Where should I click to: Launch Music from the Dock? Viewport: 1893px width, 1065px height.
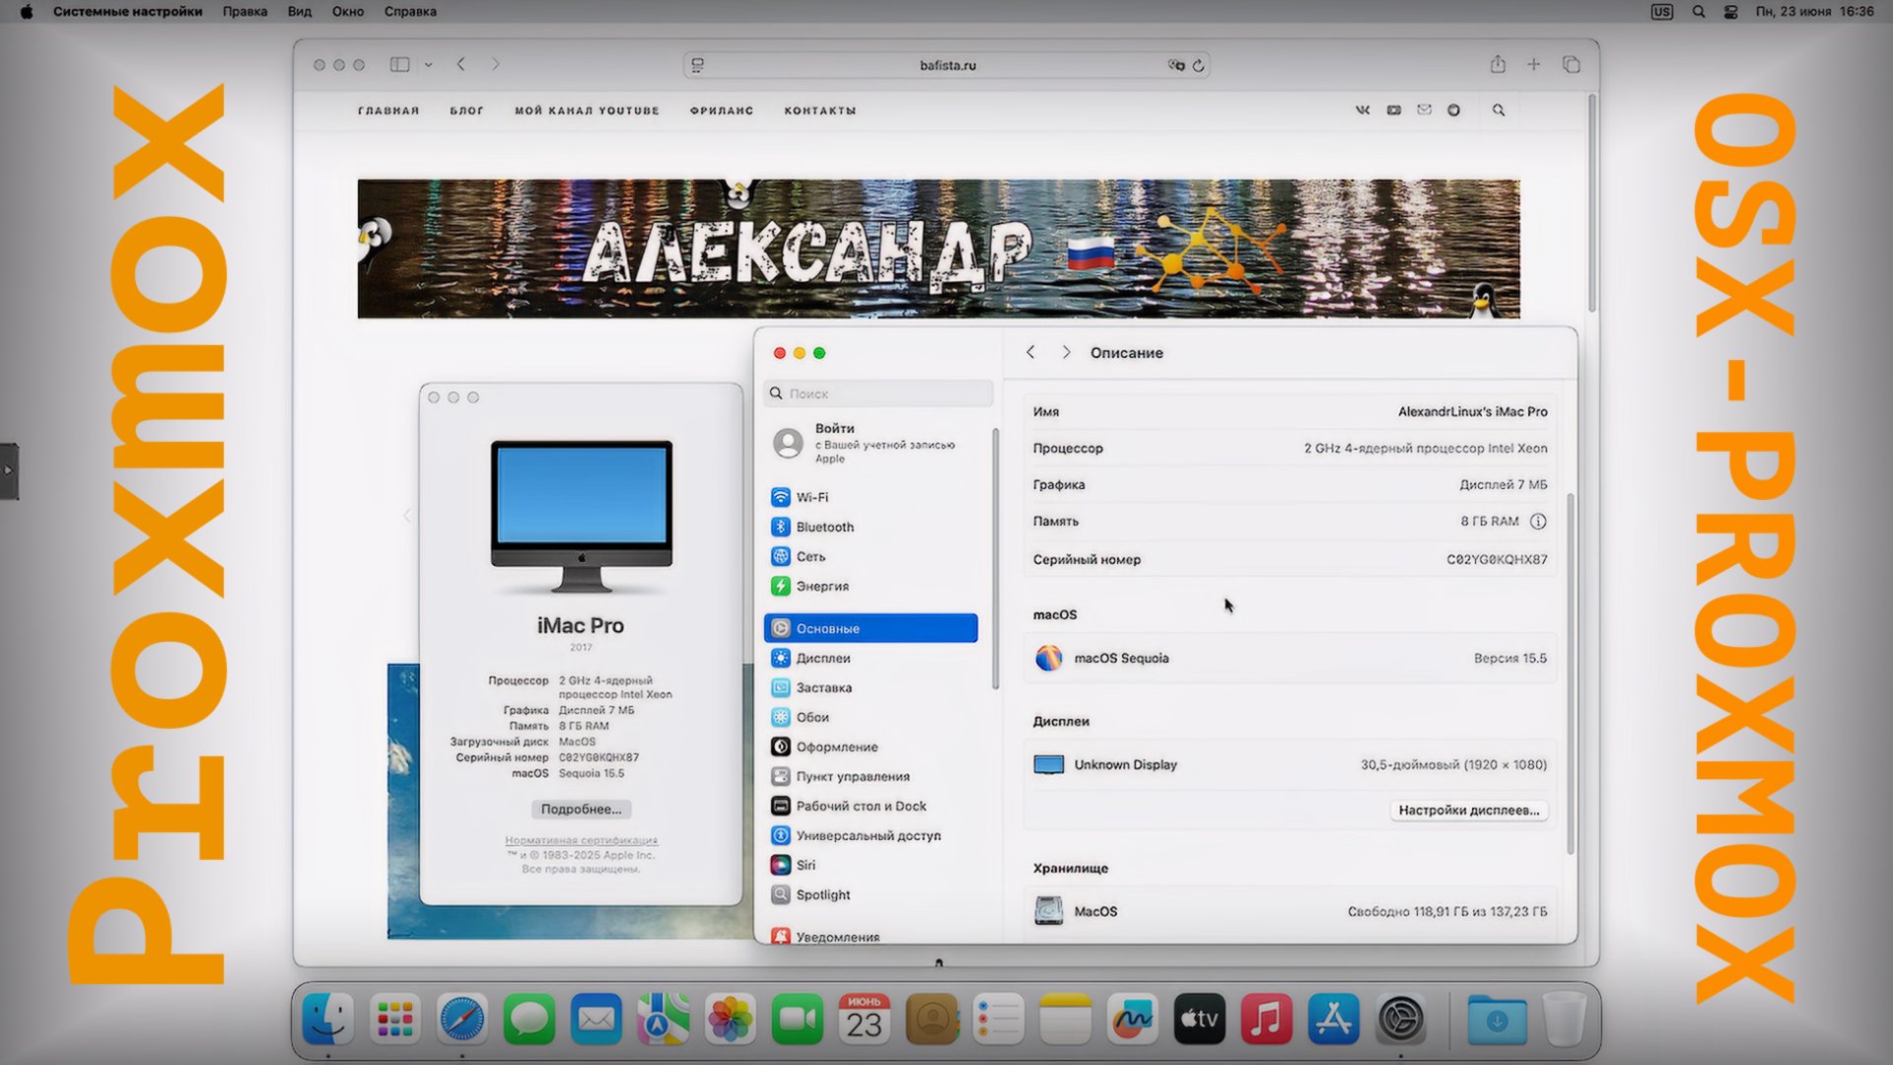1267,1018
